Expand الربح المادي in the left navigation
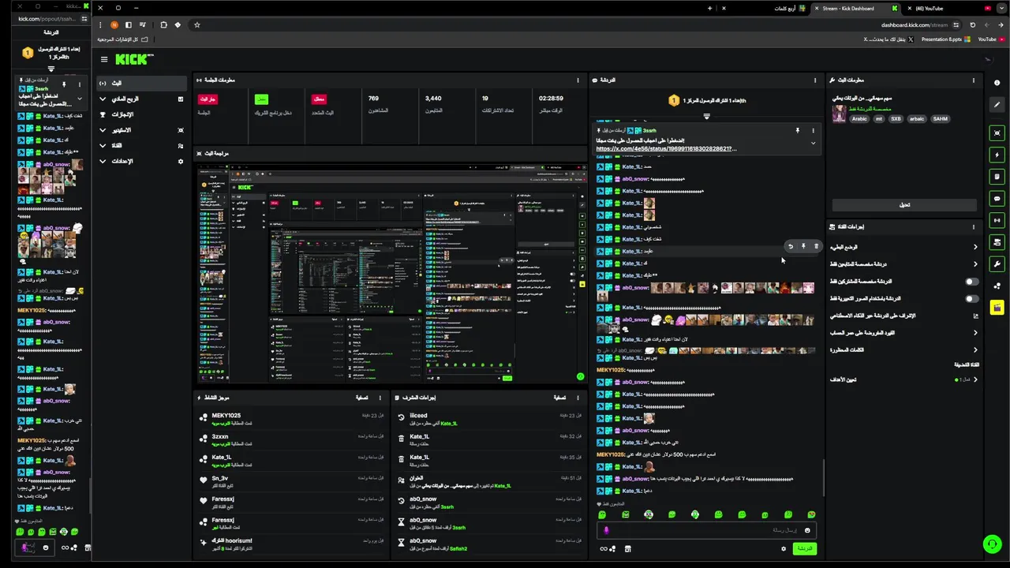Screen dimensions: 1010x568 102,99
